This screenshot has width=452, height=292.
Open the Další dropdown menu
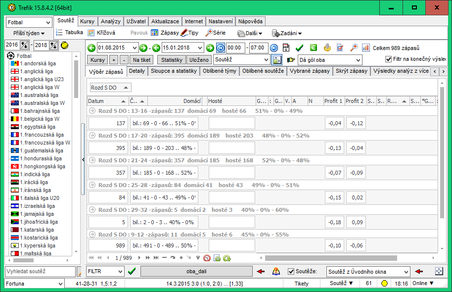click(x=250, y=33)
